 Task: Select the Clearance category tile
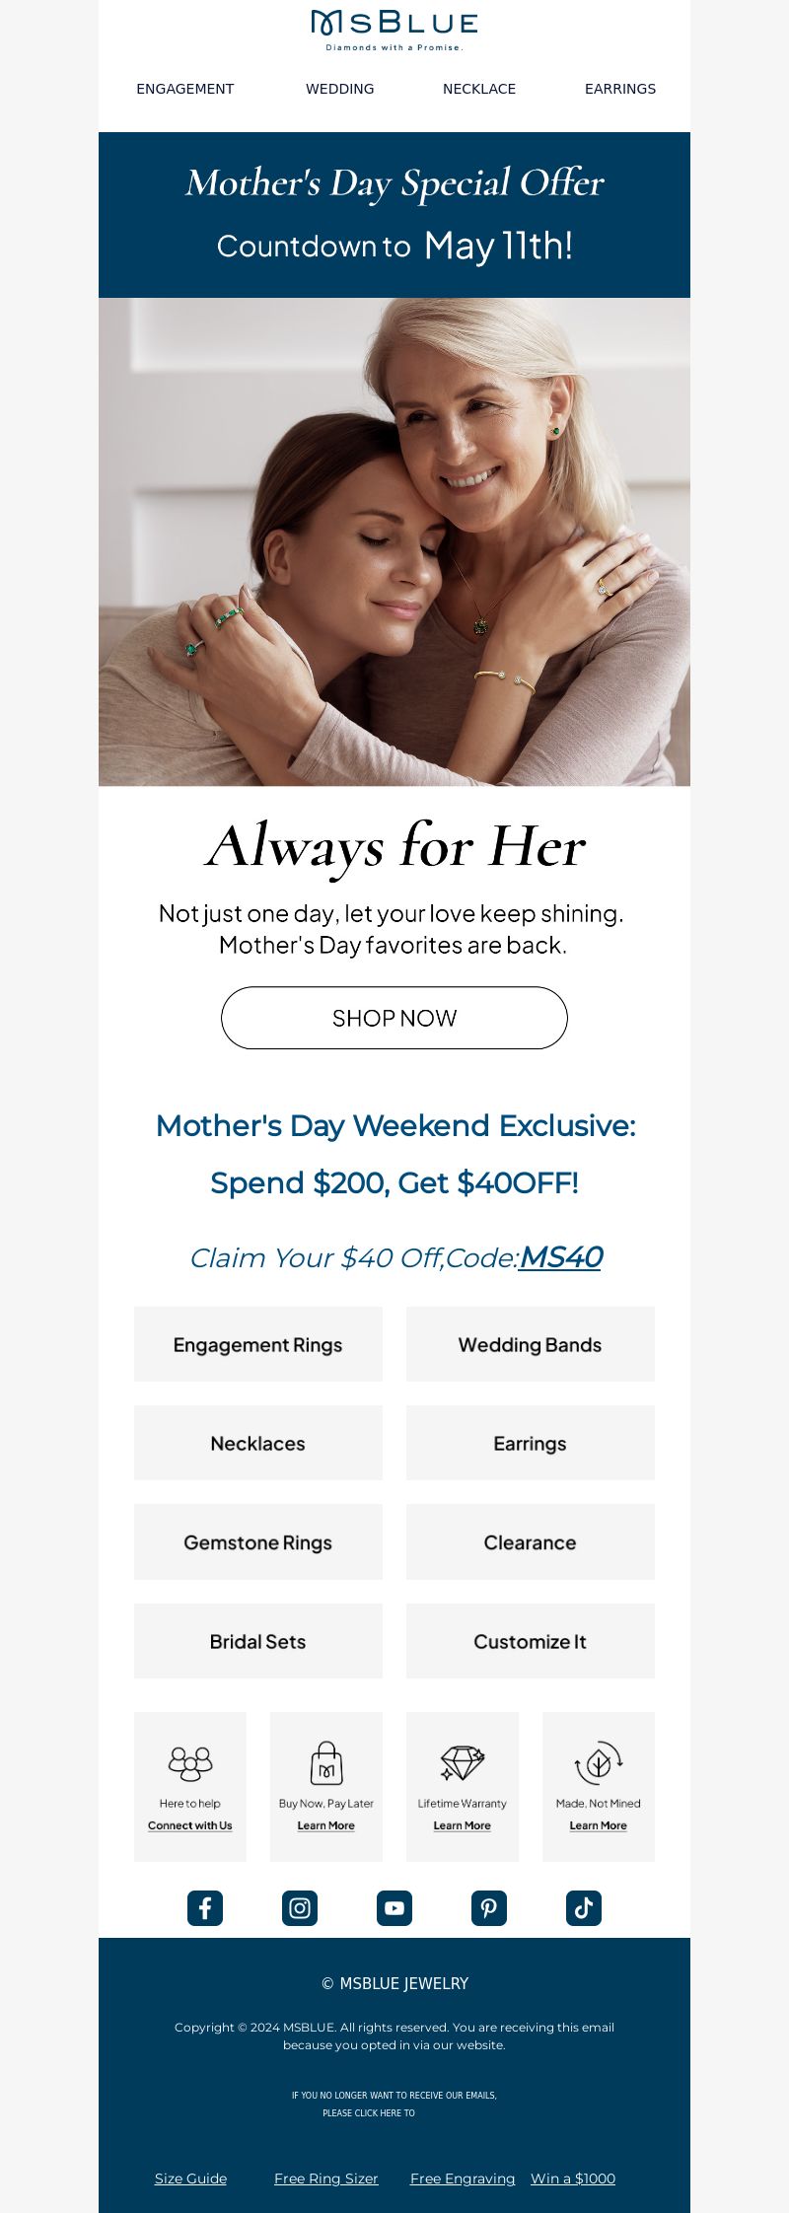pyautogui.click(x=531, y=1542)
